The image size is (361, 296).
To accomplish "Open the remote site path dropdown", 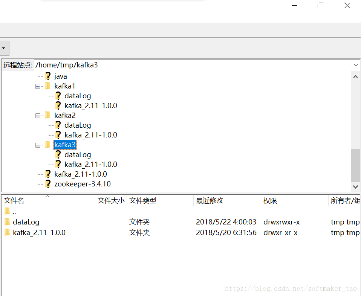I will point(355,65).
